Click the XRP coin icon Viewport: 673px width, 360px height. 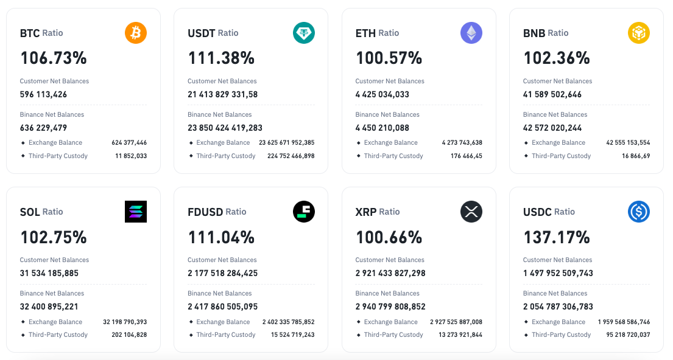click(471, 212)
